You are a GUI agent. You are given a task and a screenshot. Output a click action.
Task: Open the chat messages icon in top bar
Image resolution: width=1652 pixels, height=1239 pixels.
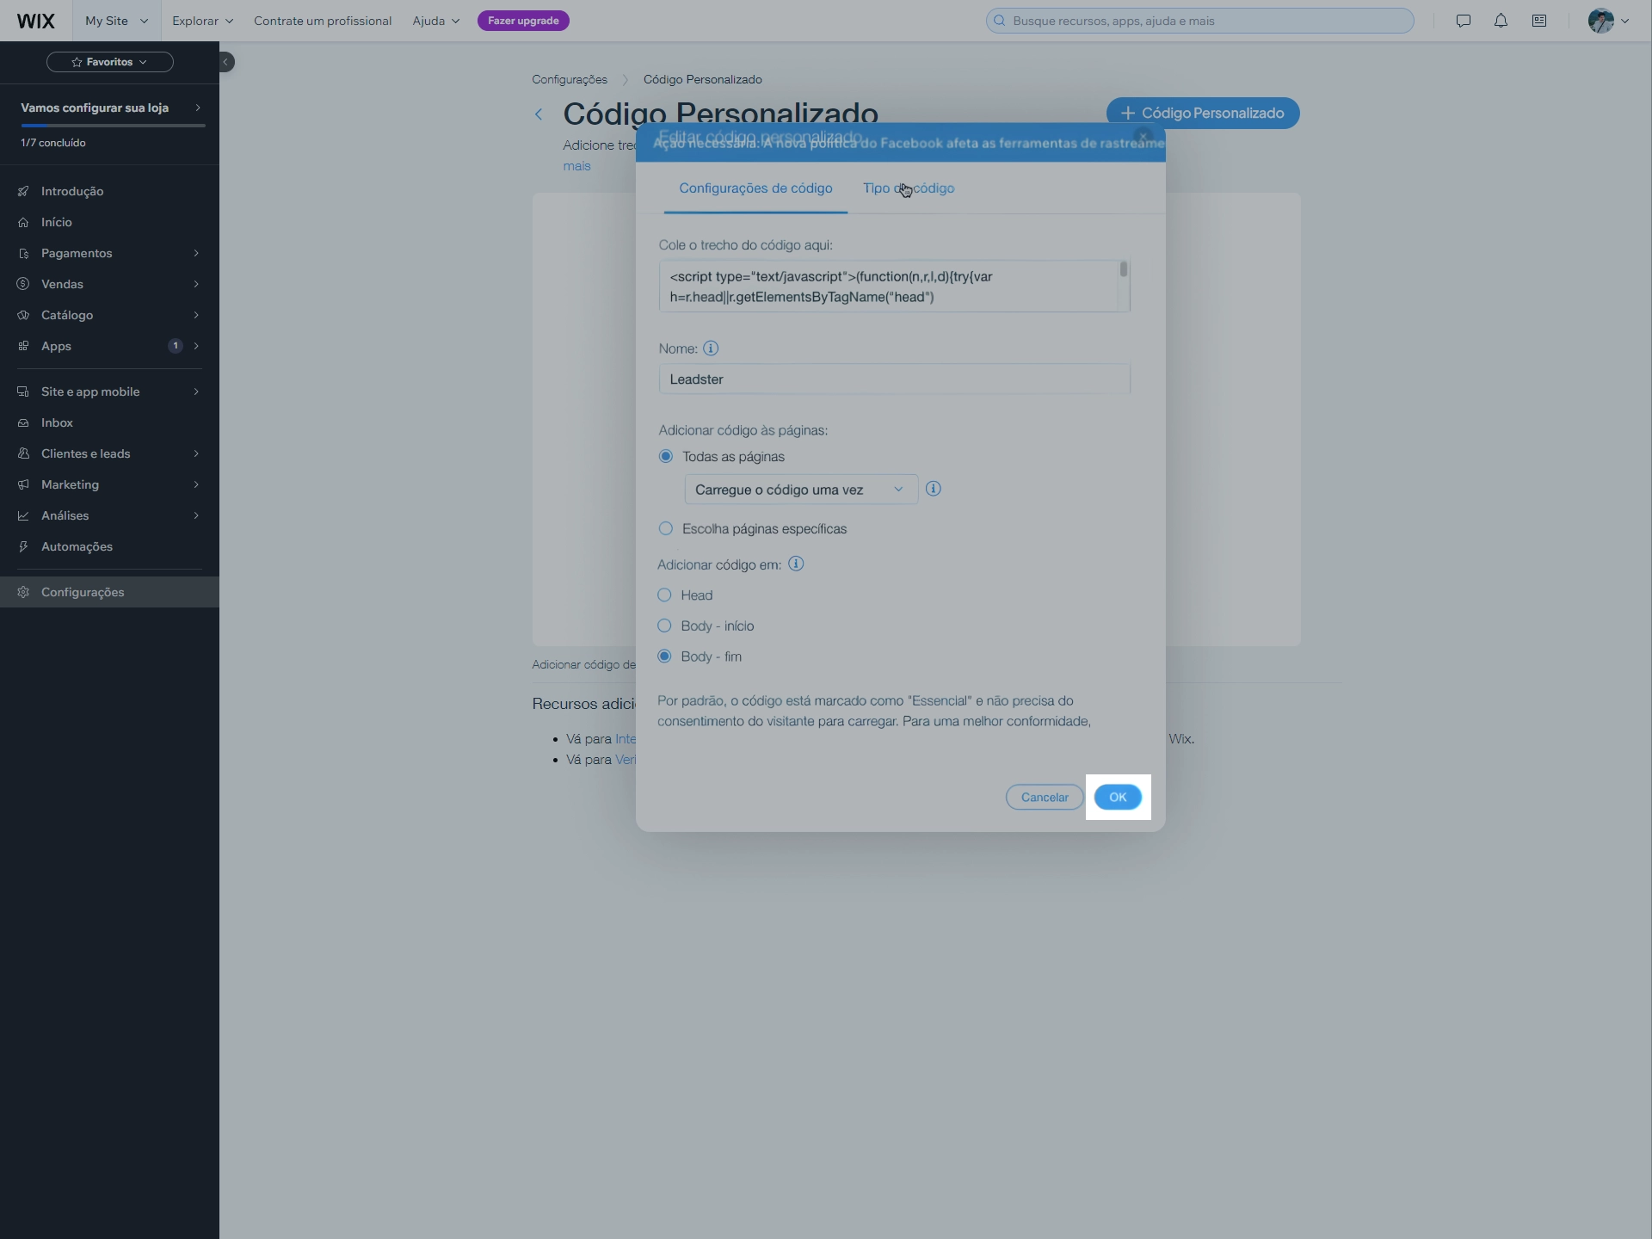(x=1463, y=21)
